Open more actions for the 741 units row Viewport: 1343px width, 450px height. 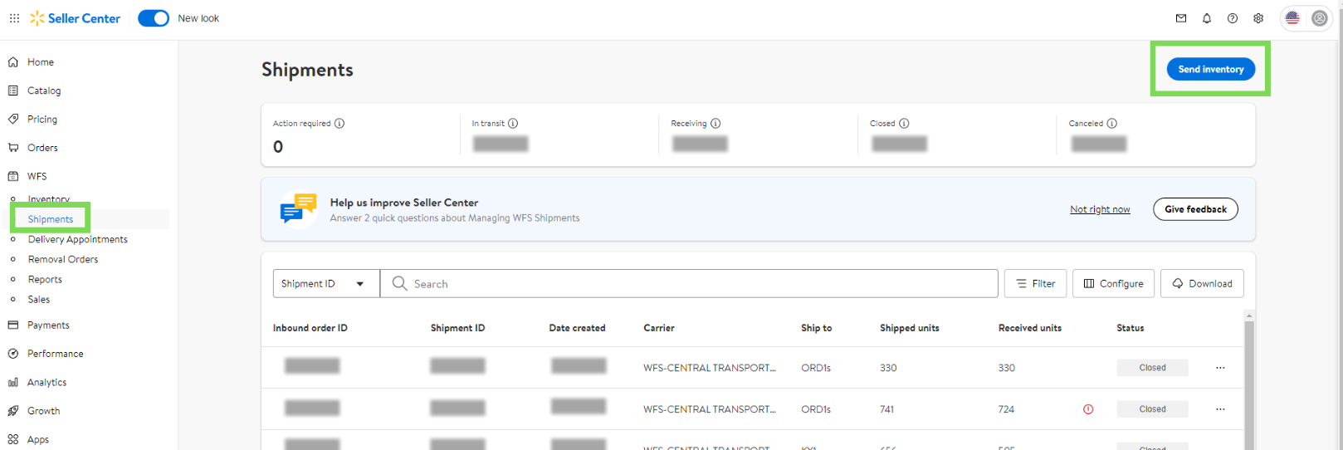1220,409
